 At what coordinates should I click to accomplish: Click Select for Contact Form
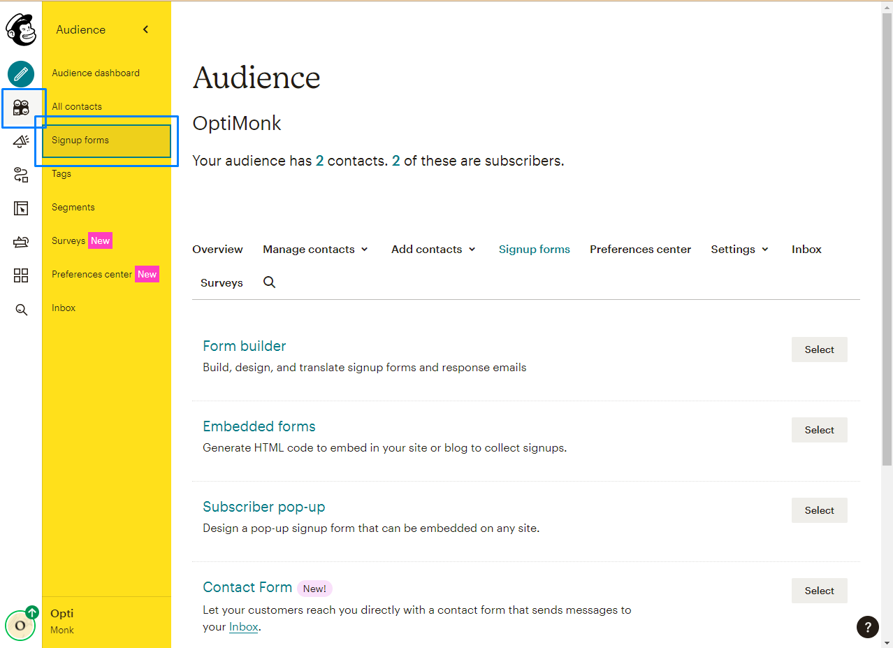click(x=820, y=591)
